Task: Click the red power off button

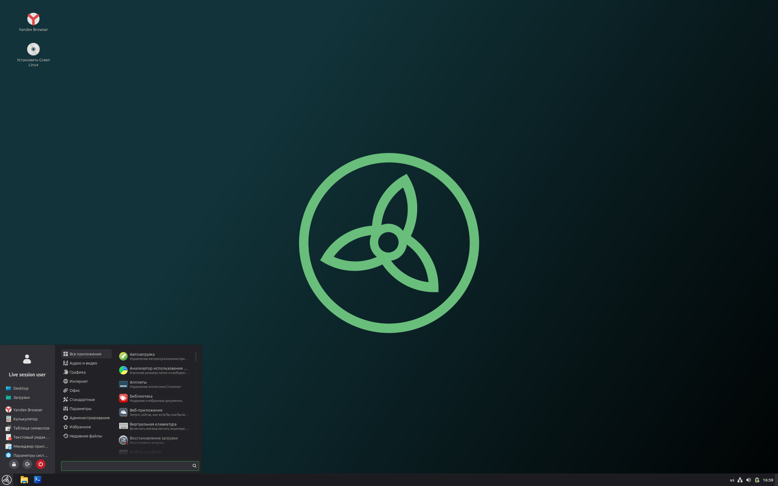Action: pyautogui.click(x=40, y=464)
